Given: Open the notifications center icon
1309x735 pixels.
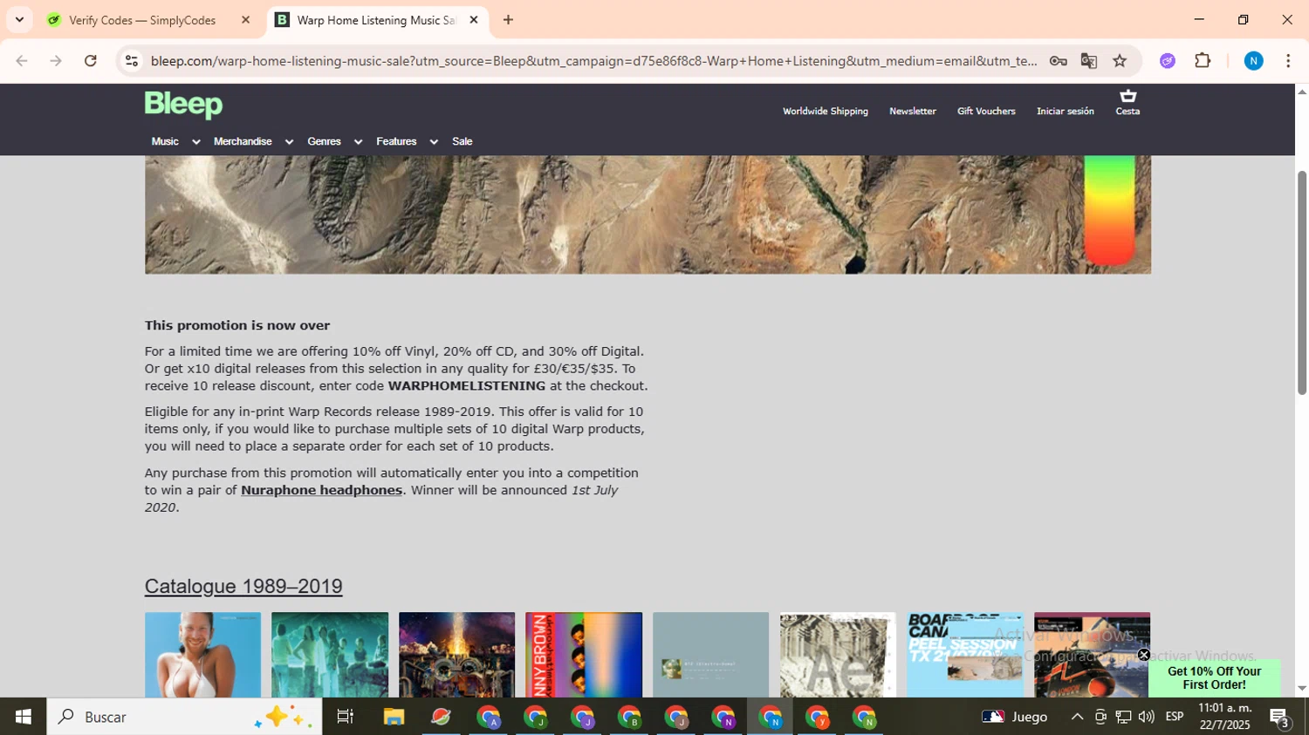Looking at the screenshot, I should pos(1279,718).
